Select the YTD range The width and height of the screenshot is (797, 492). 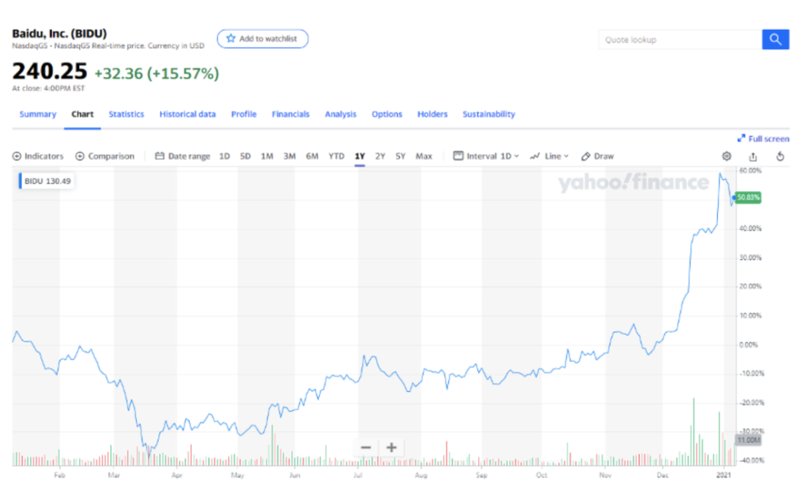337,156
